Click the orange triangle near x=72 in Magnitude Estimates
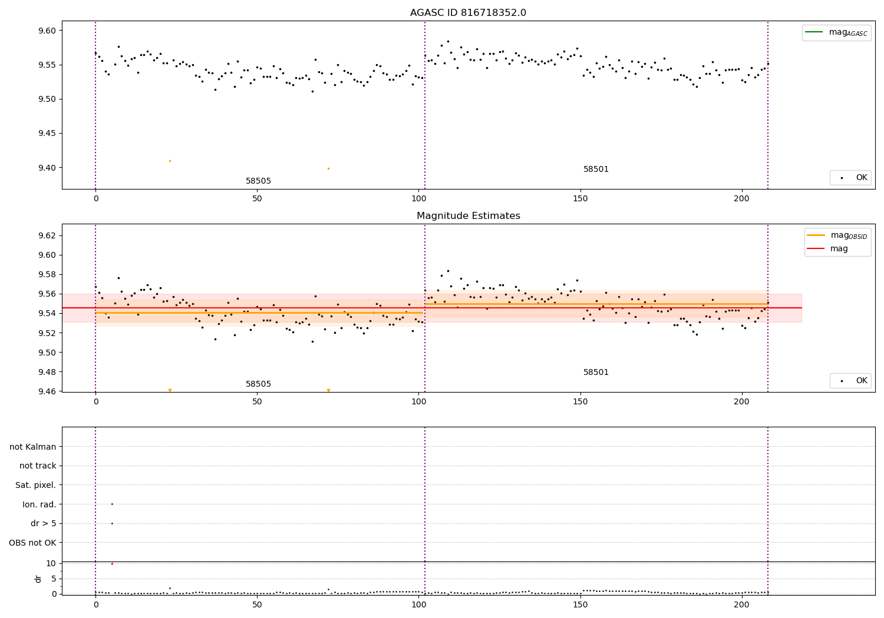 (x=328, y=390)
